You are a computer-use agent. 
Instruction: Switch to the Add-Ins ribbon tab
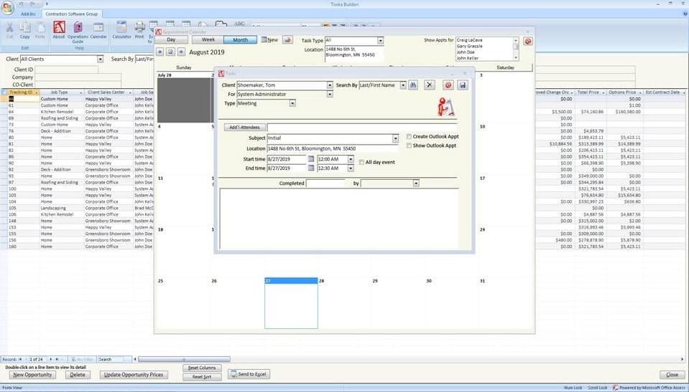pos(29,14)
